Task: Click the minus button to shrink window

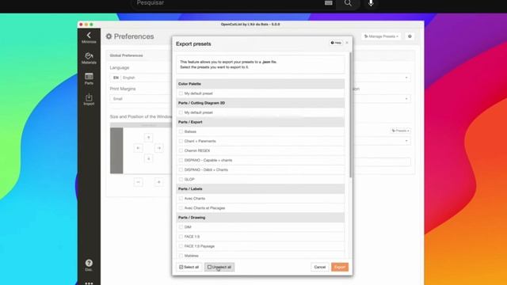Action: (x=138, y=182)
